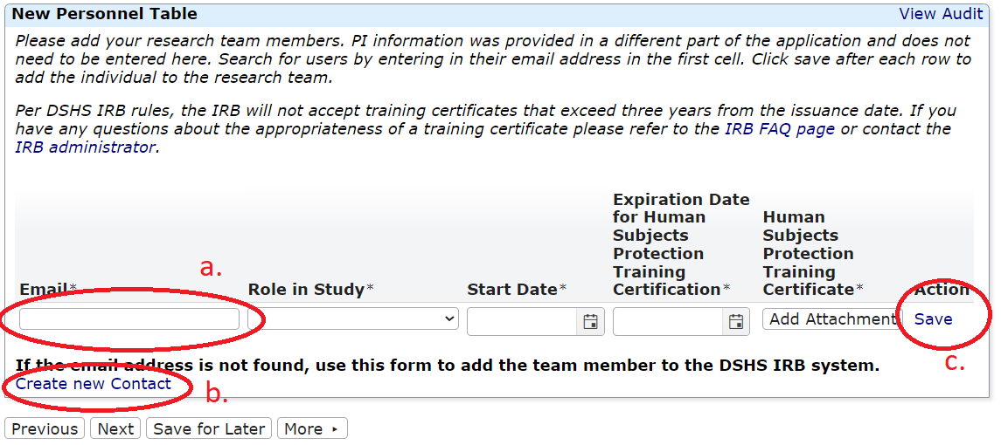Click the Role in Study column header

[x=306, y=289]
